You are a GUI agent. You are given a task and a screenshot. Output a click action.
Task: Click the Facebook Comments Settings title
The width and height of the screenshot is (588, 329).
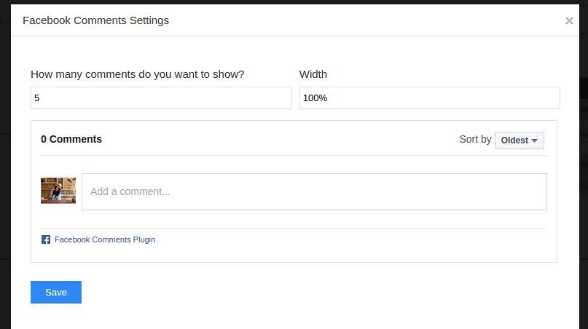click(x=95, y=20)
